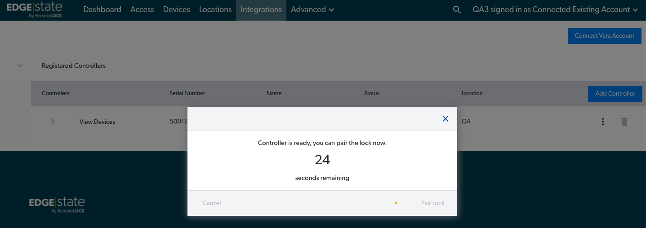Viewport: 646px width, 228px height.
Task: Collapse the Registered Controllers section
Action: [x=20, y=66]
